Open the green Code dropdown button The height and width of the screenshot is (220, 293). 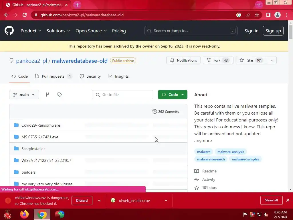(x=173, y=95)
